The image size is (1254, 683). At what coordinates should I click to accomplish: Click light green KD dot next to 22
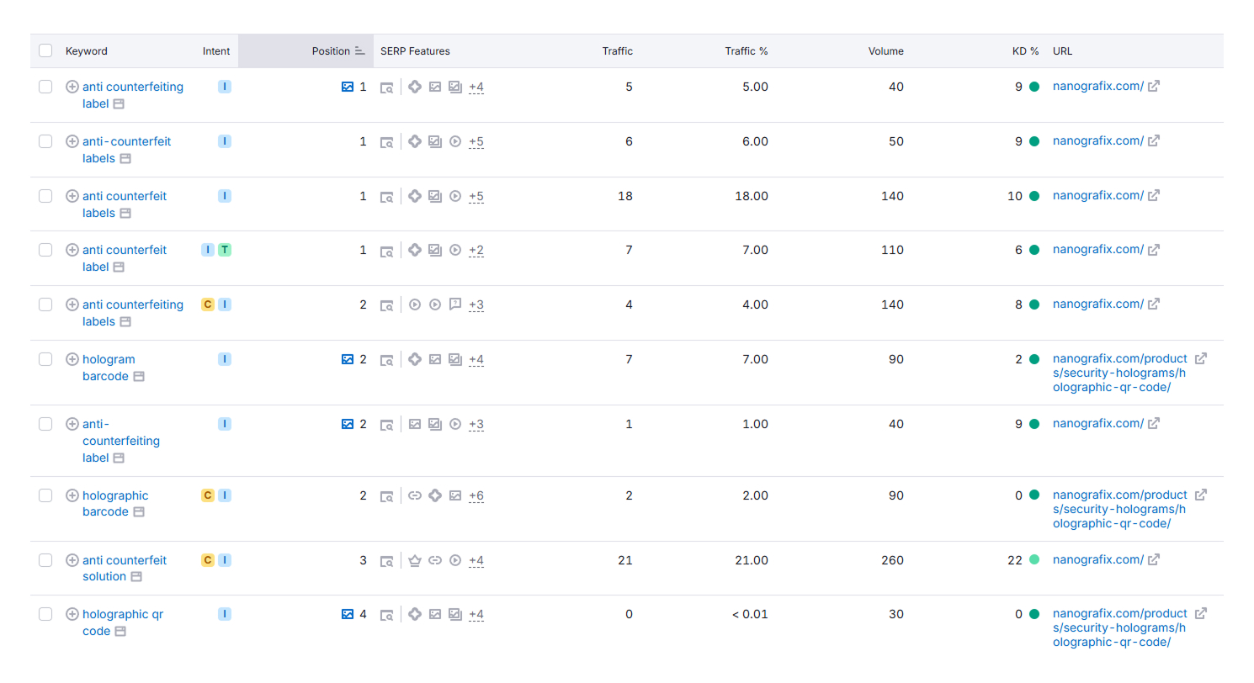(x=1034, y=560)
